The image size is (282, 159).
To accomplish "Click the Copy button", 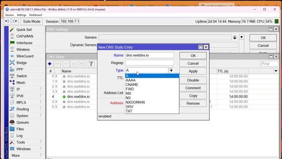I will (x=193, y=96).
